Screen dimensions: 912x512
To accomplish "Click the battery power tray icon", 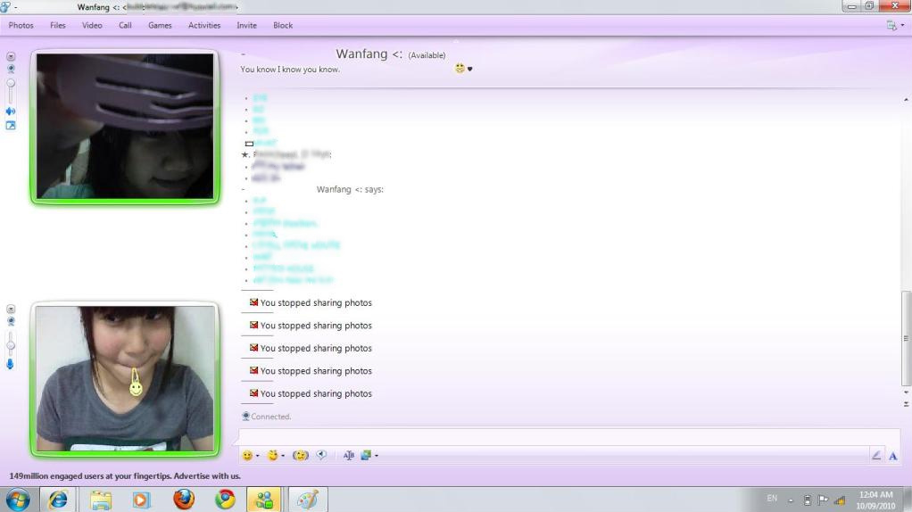I will (808, 500).
